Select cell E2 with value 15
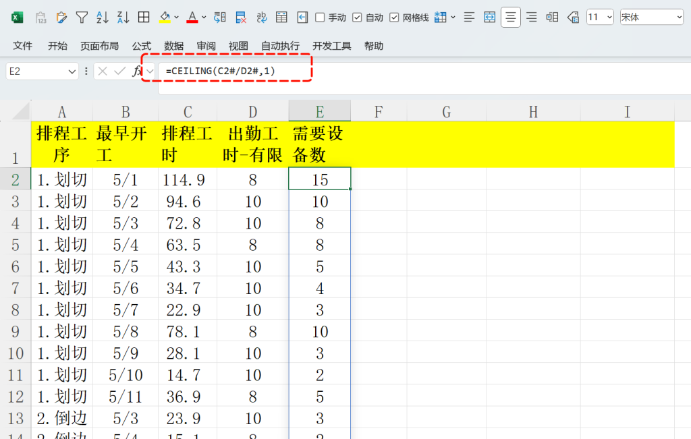The width and height of the screenshot is (691, 439). (x=319, y=179)
